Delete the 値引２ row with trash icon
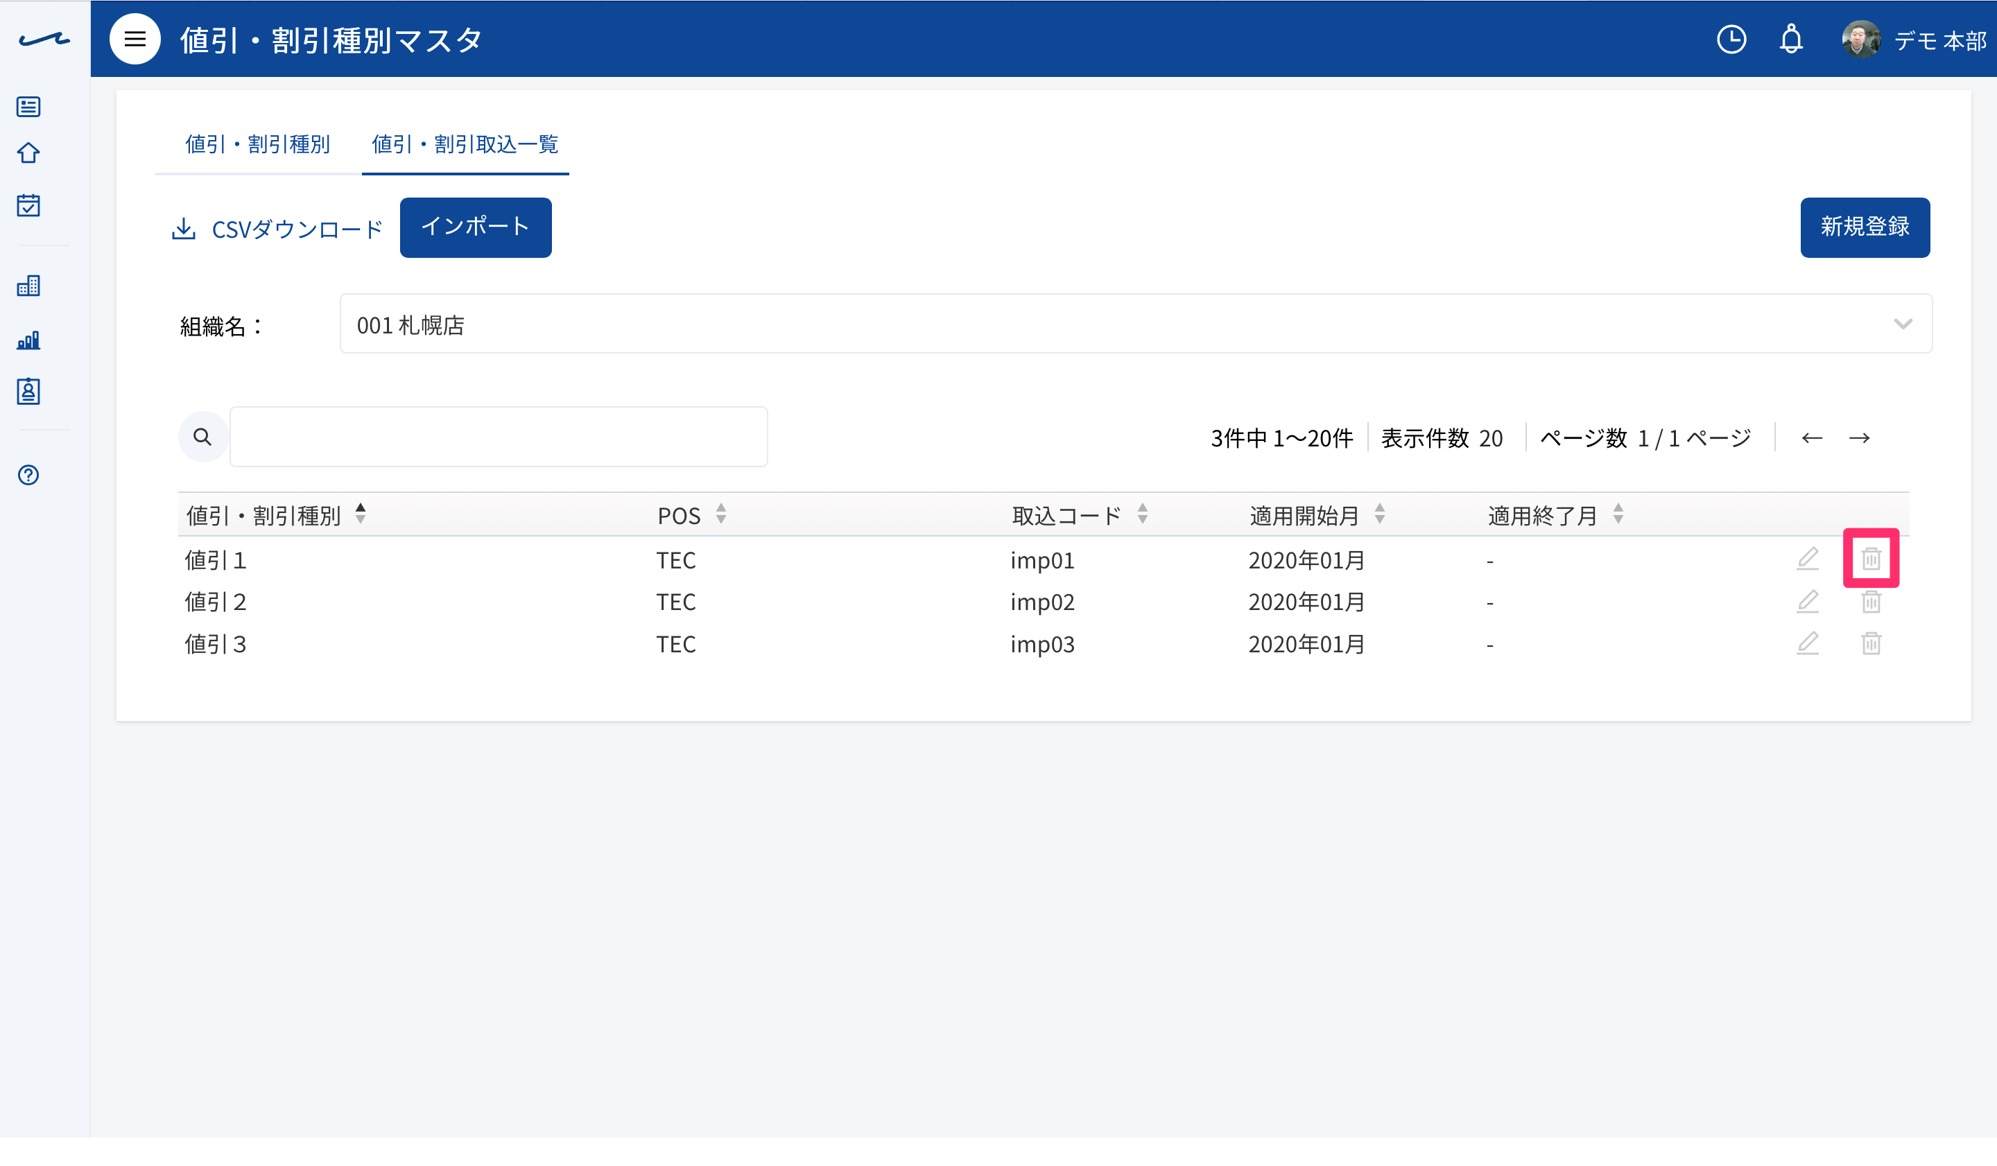1997x1166 pixels. (1871, 601)
